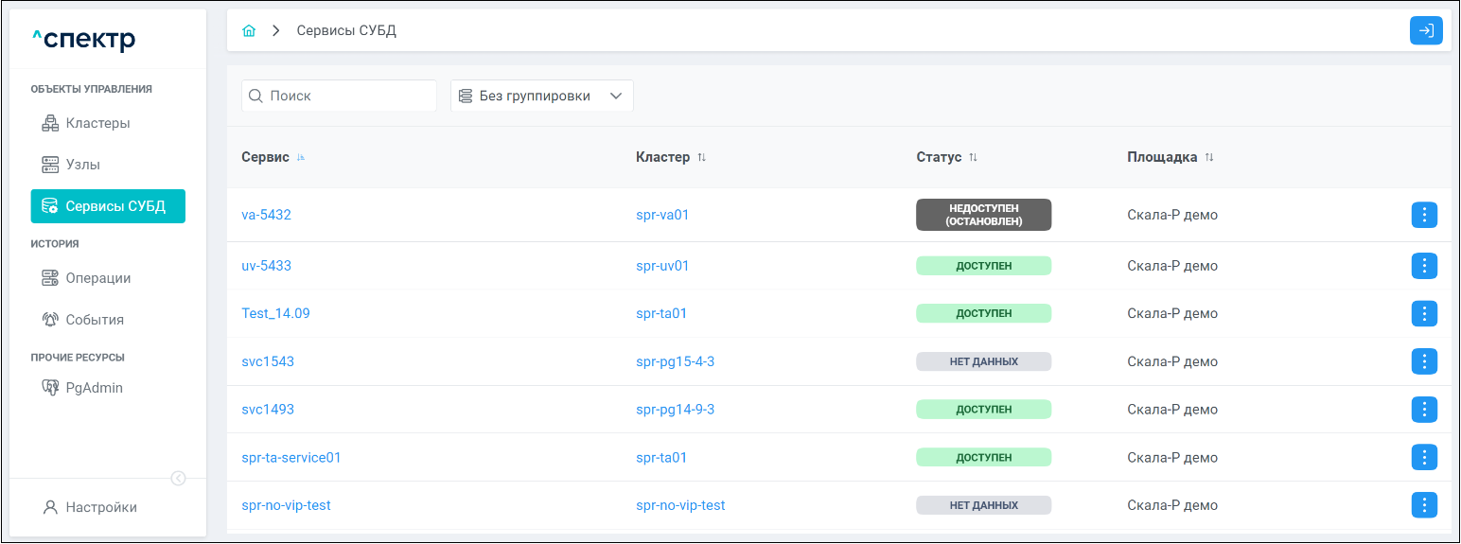Viewport: 1461px width, 544px height.
Task: Open actions dropdown for uv-5433 service
Action: (x=1424, y=266)
